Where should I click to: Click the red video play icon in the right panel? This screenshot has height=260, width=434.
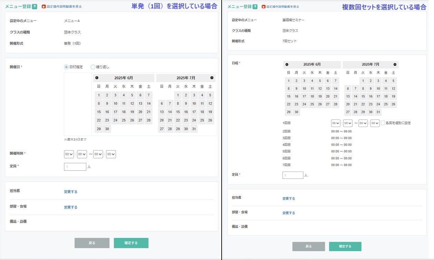[x=263, y=7]
